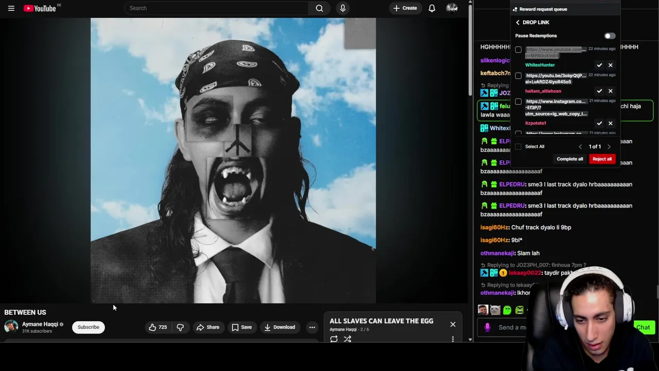Go back from DROP LINK with chevron
This screenshot has height=371, width=659.
[x=517, y=23]
